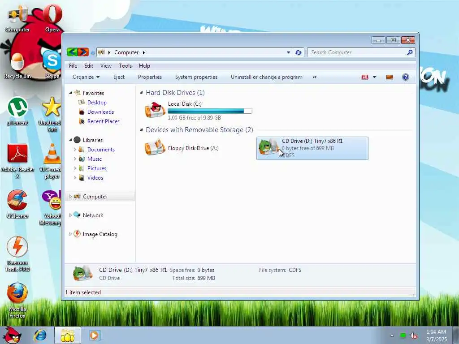Select Computer in navigation pane
The image size is (459, 344).
pyautogui.click(x=100, y=197)
